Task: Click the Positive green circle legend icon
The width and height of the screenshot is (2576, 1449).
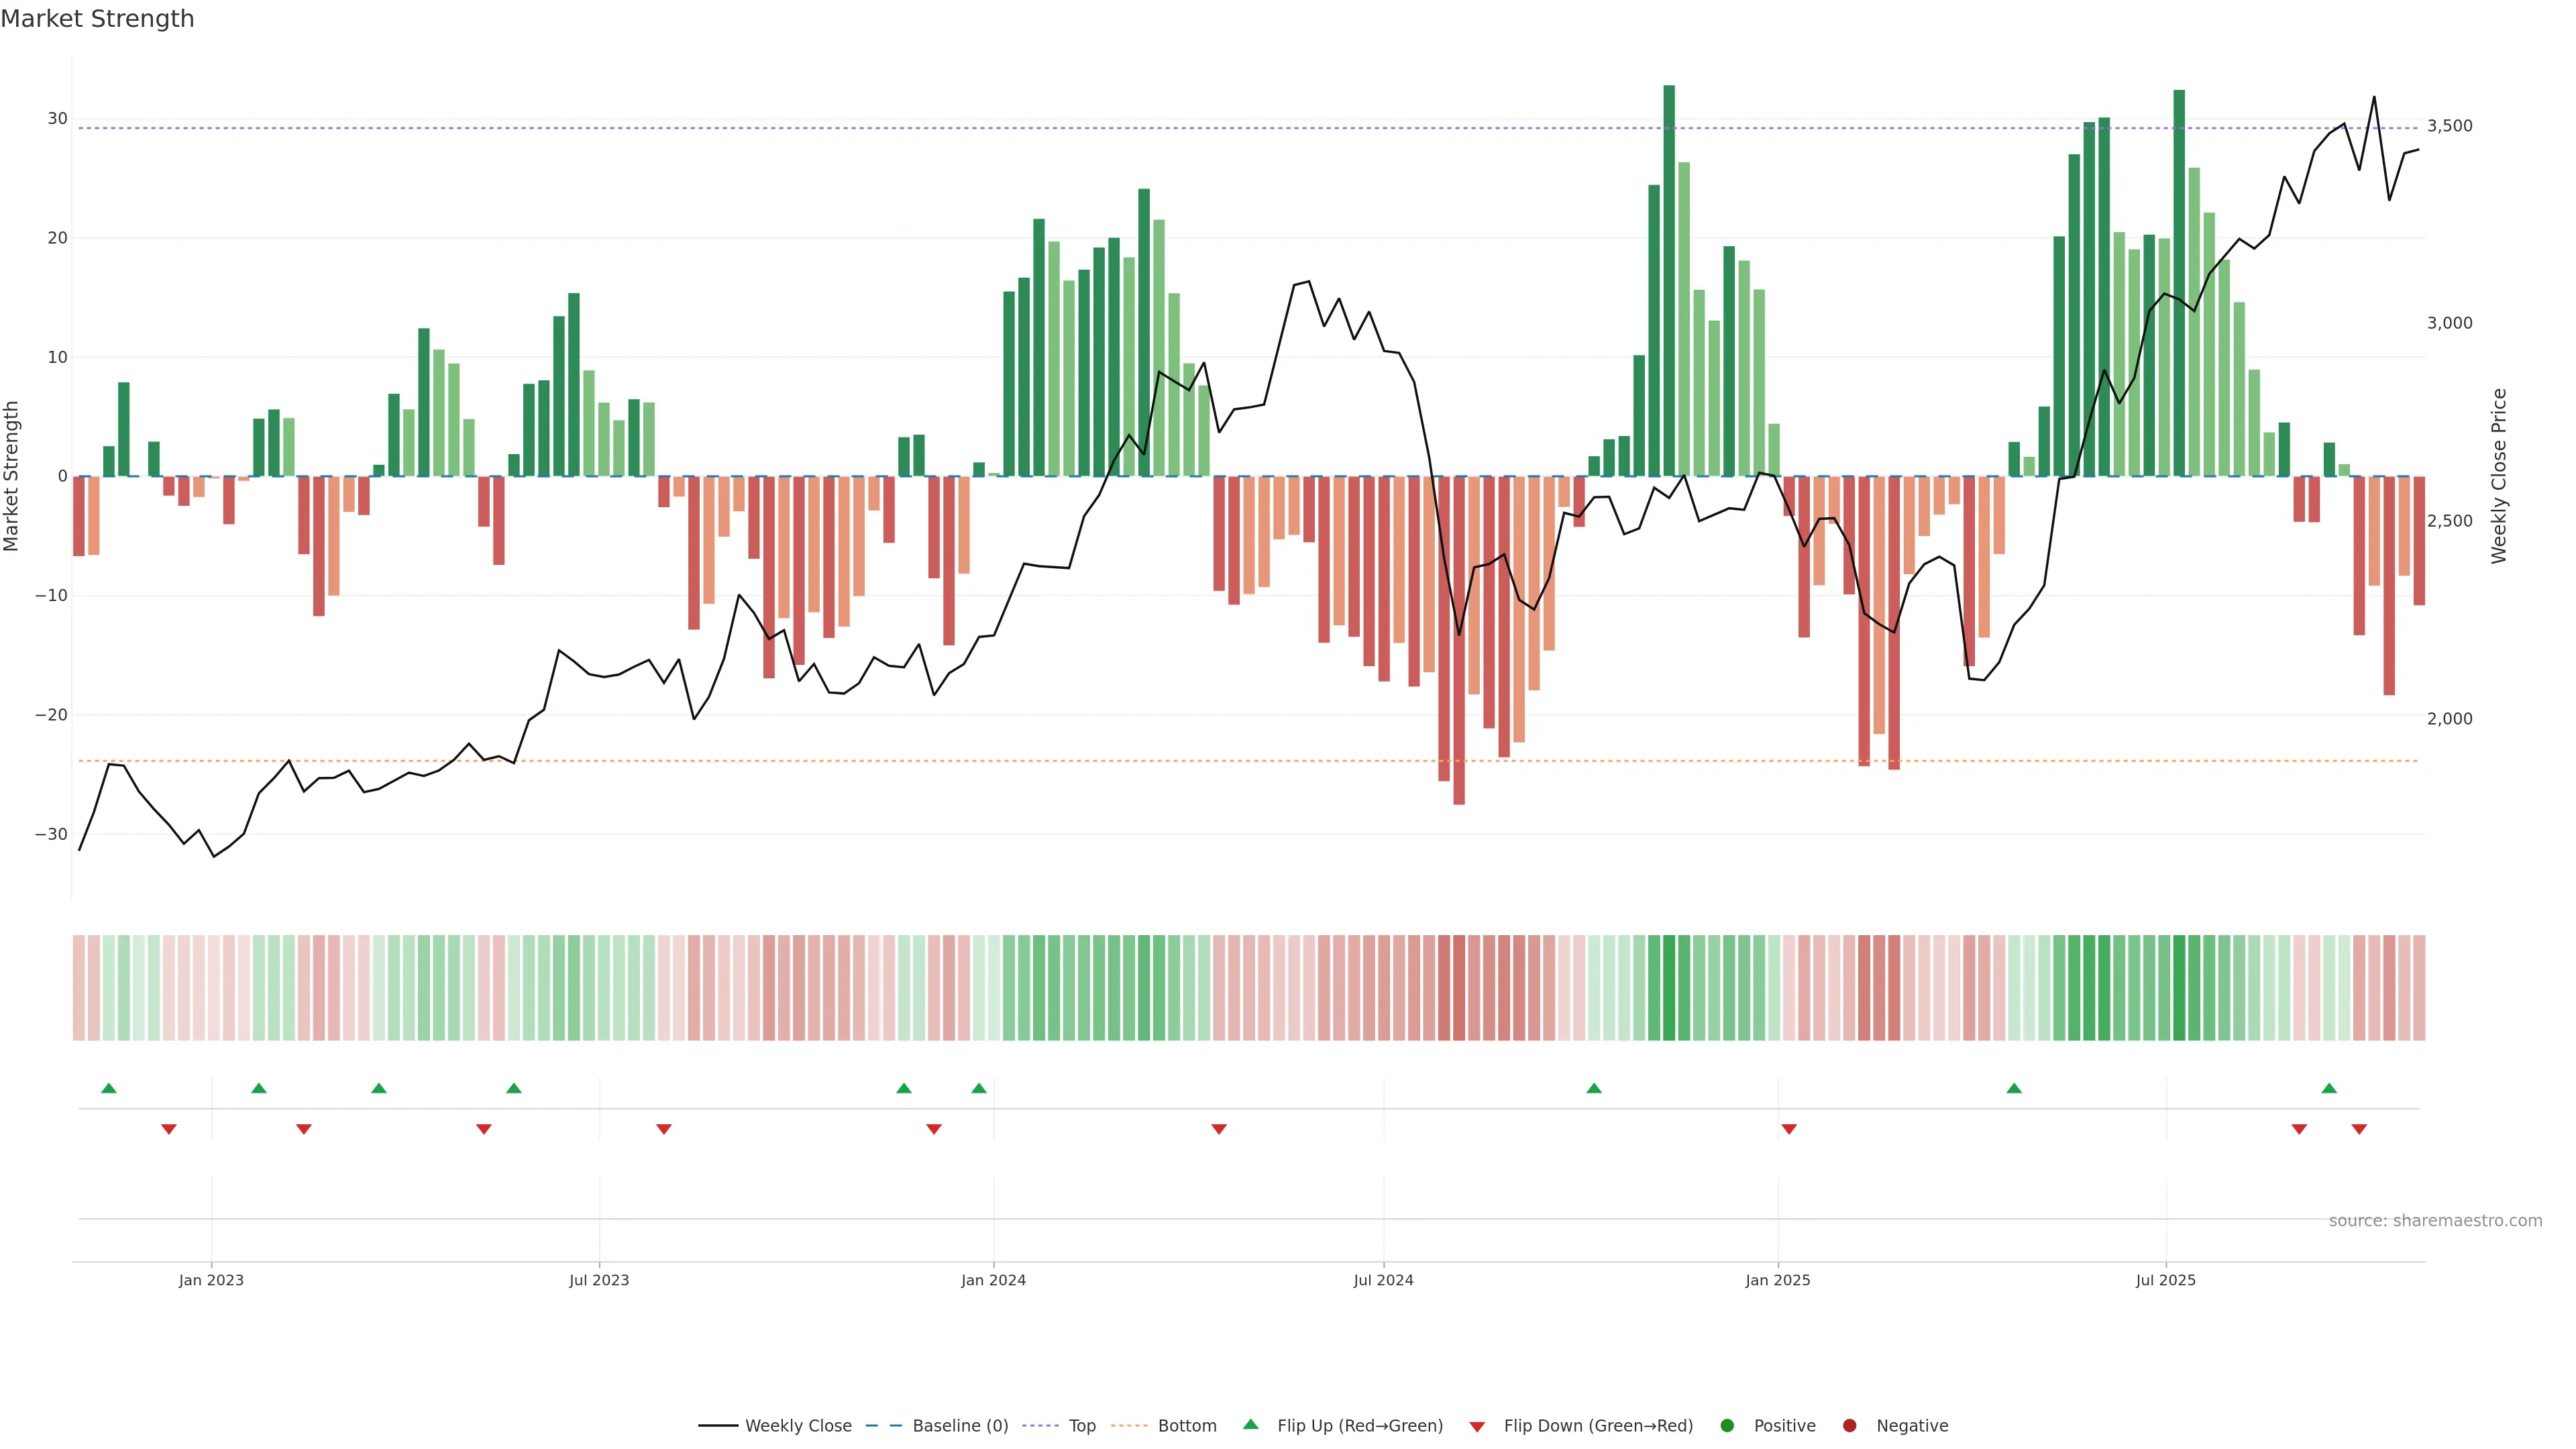Action: click(1727, 1425)
